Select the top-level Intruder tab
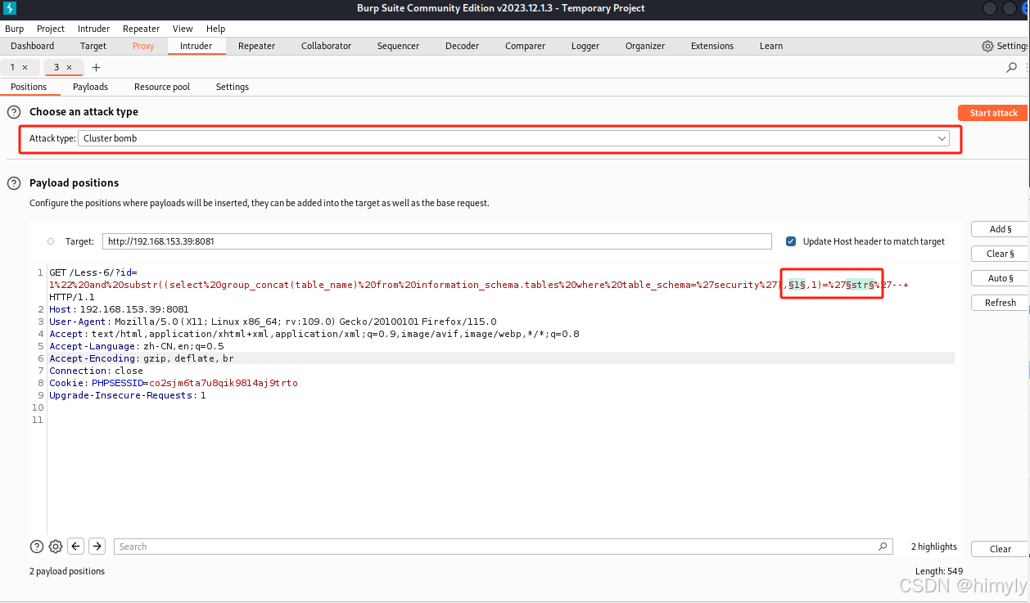1030x603 pixels. (197, 46)
